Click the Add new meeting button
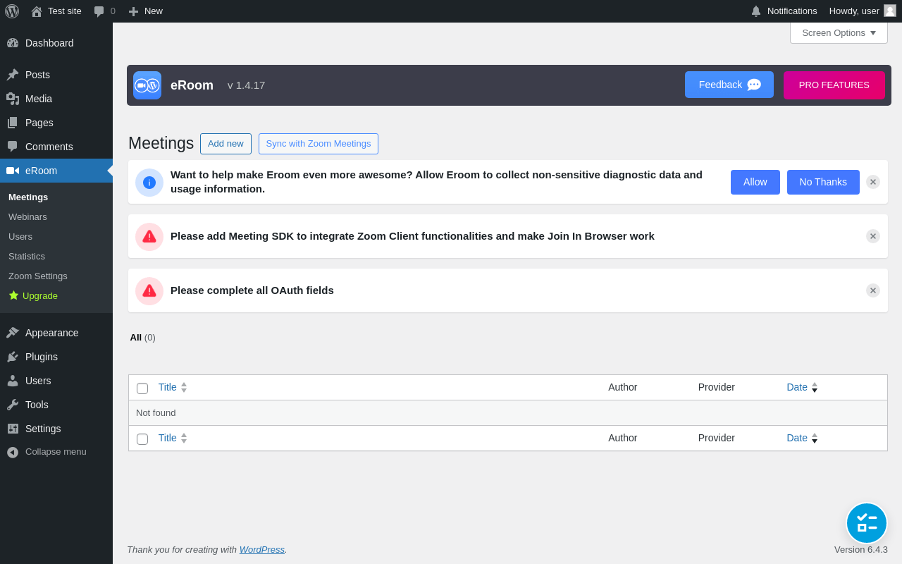 225,144
